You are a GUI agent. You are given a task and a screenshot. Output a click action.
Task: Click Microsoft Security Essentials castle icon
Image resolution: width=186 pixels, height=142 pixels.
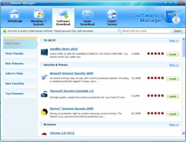(x=44, y=94)
